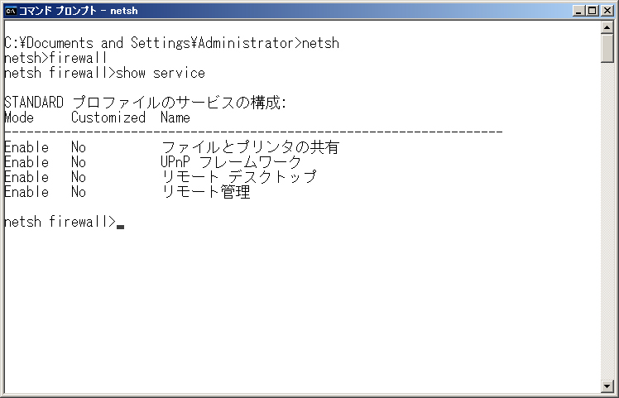Click the UPnP フレームワーク service entry
The height and width of the screenshot is (398, 619).
232,162
